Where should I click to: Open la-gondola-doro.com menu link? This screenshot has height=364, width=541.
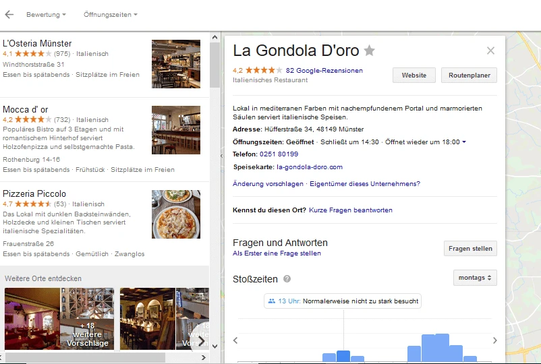point(310,167)
